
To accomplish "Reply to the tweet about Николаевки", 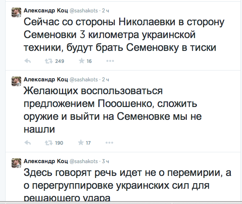I will click(28, 61).
